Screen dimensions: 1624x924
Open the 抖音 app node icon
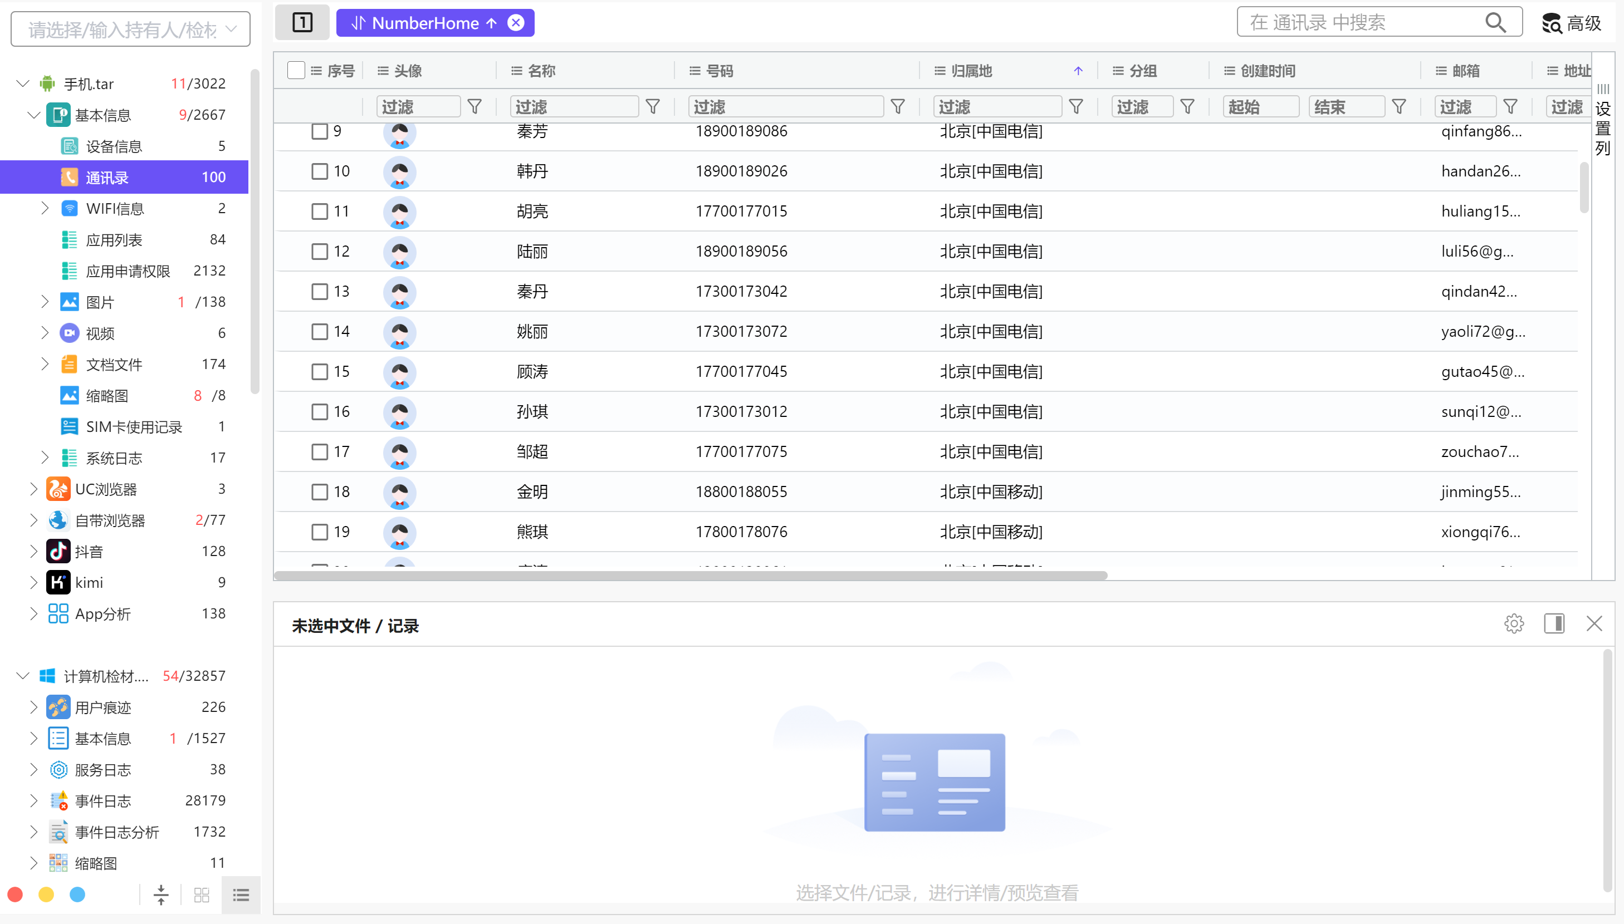[x=58, y=551]
